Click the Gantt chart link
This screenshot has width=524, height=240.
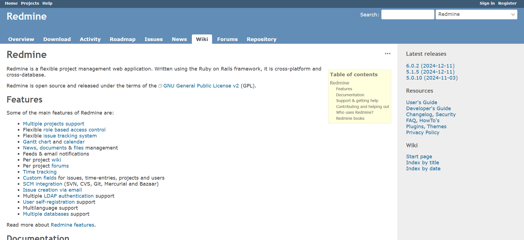(x=37, y=142)
